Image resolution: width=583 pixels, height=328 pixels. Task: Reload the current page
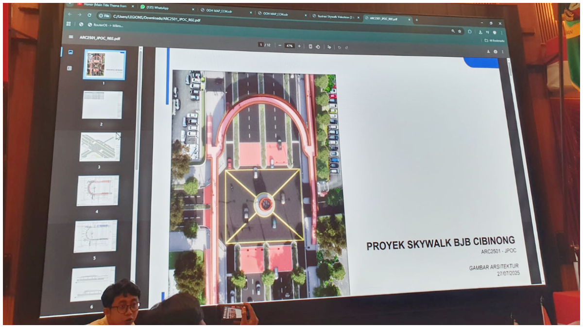(89, 15)
